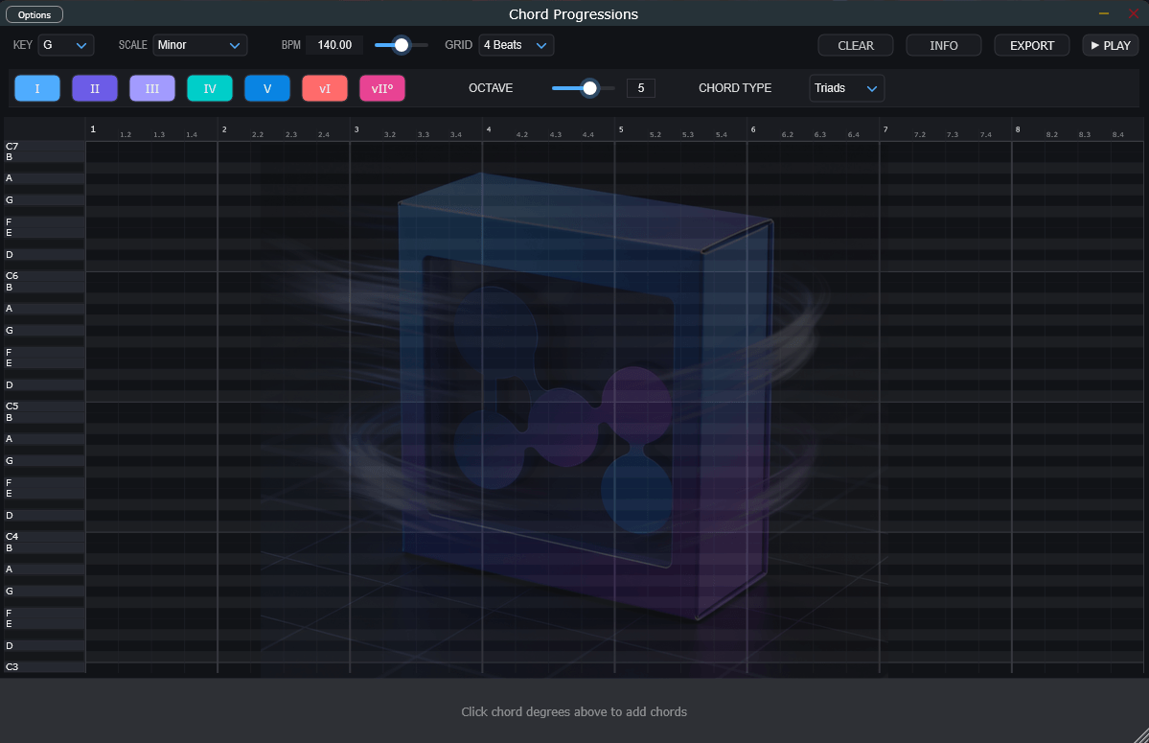Click the CLEAR button
The image size is (1149, 743).
tap(855, 45)
